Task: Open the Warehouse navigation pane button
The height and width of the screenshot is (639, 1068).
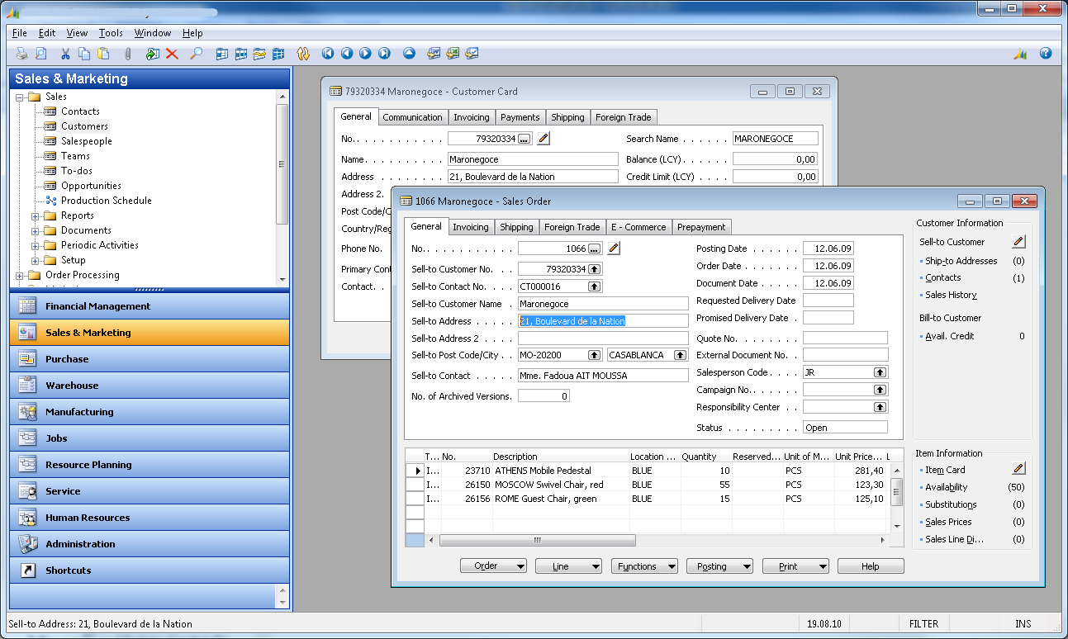Action: (x=150, y=385)
